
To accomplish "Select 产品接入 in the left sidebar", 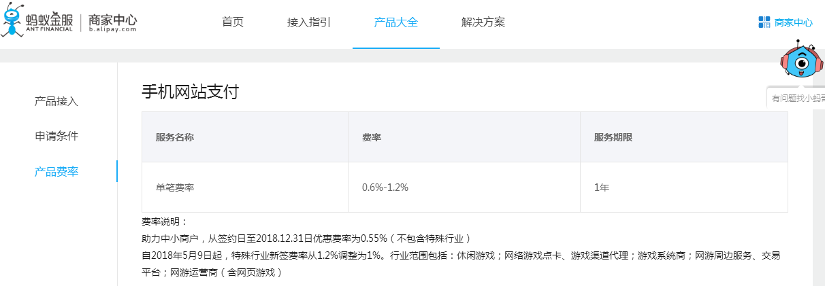I will pos(56,101).
